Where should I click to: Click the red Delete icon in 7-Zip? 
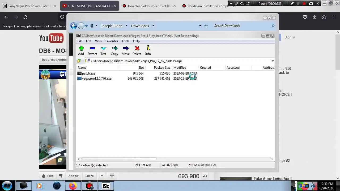137,50
